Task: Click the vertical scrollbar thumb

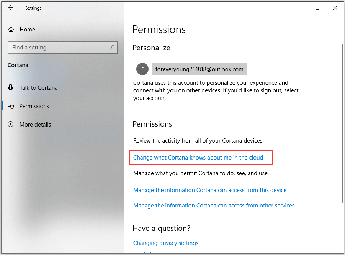Action: coord(342,123)
